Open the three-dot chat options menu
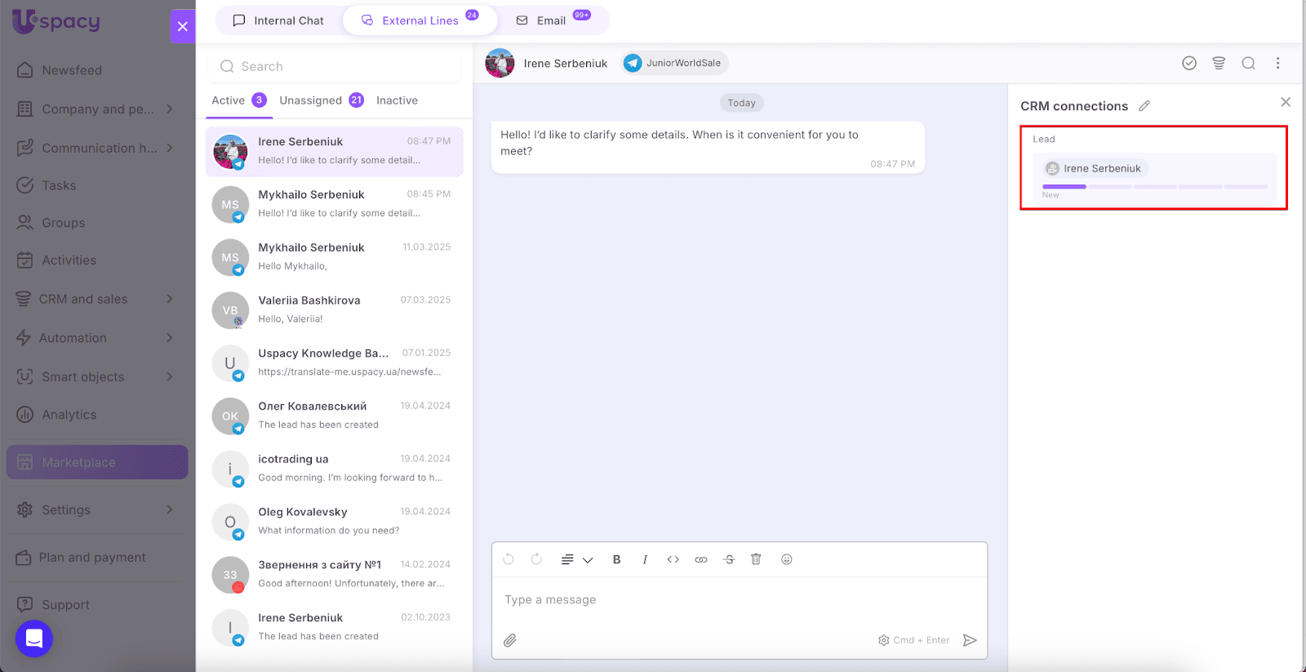Screen dimensions: 1306x672 point(1277,63)
